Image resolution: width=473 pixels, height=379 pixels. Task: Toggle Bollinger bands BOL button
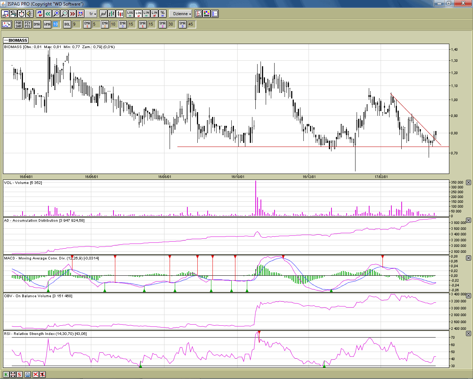tap(67, 24)
